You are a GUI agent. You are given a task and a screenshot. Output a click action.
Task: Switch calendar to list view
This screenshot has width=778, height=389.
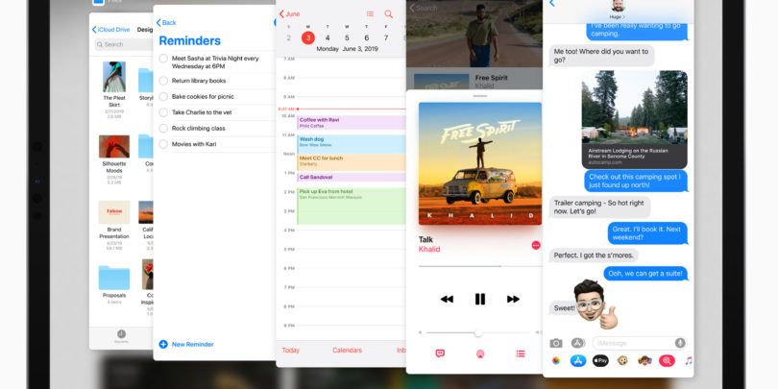pos(370,14)
